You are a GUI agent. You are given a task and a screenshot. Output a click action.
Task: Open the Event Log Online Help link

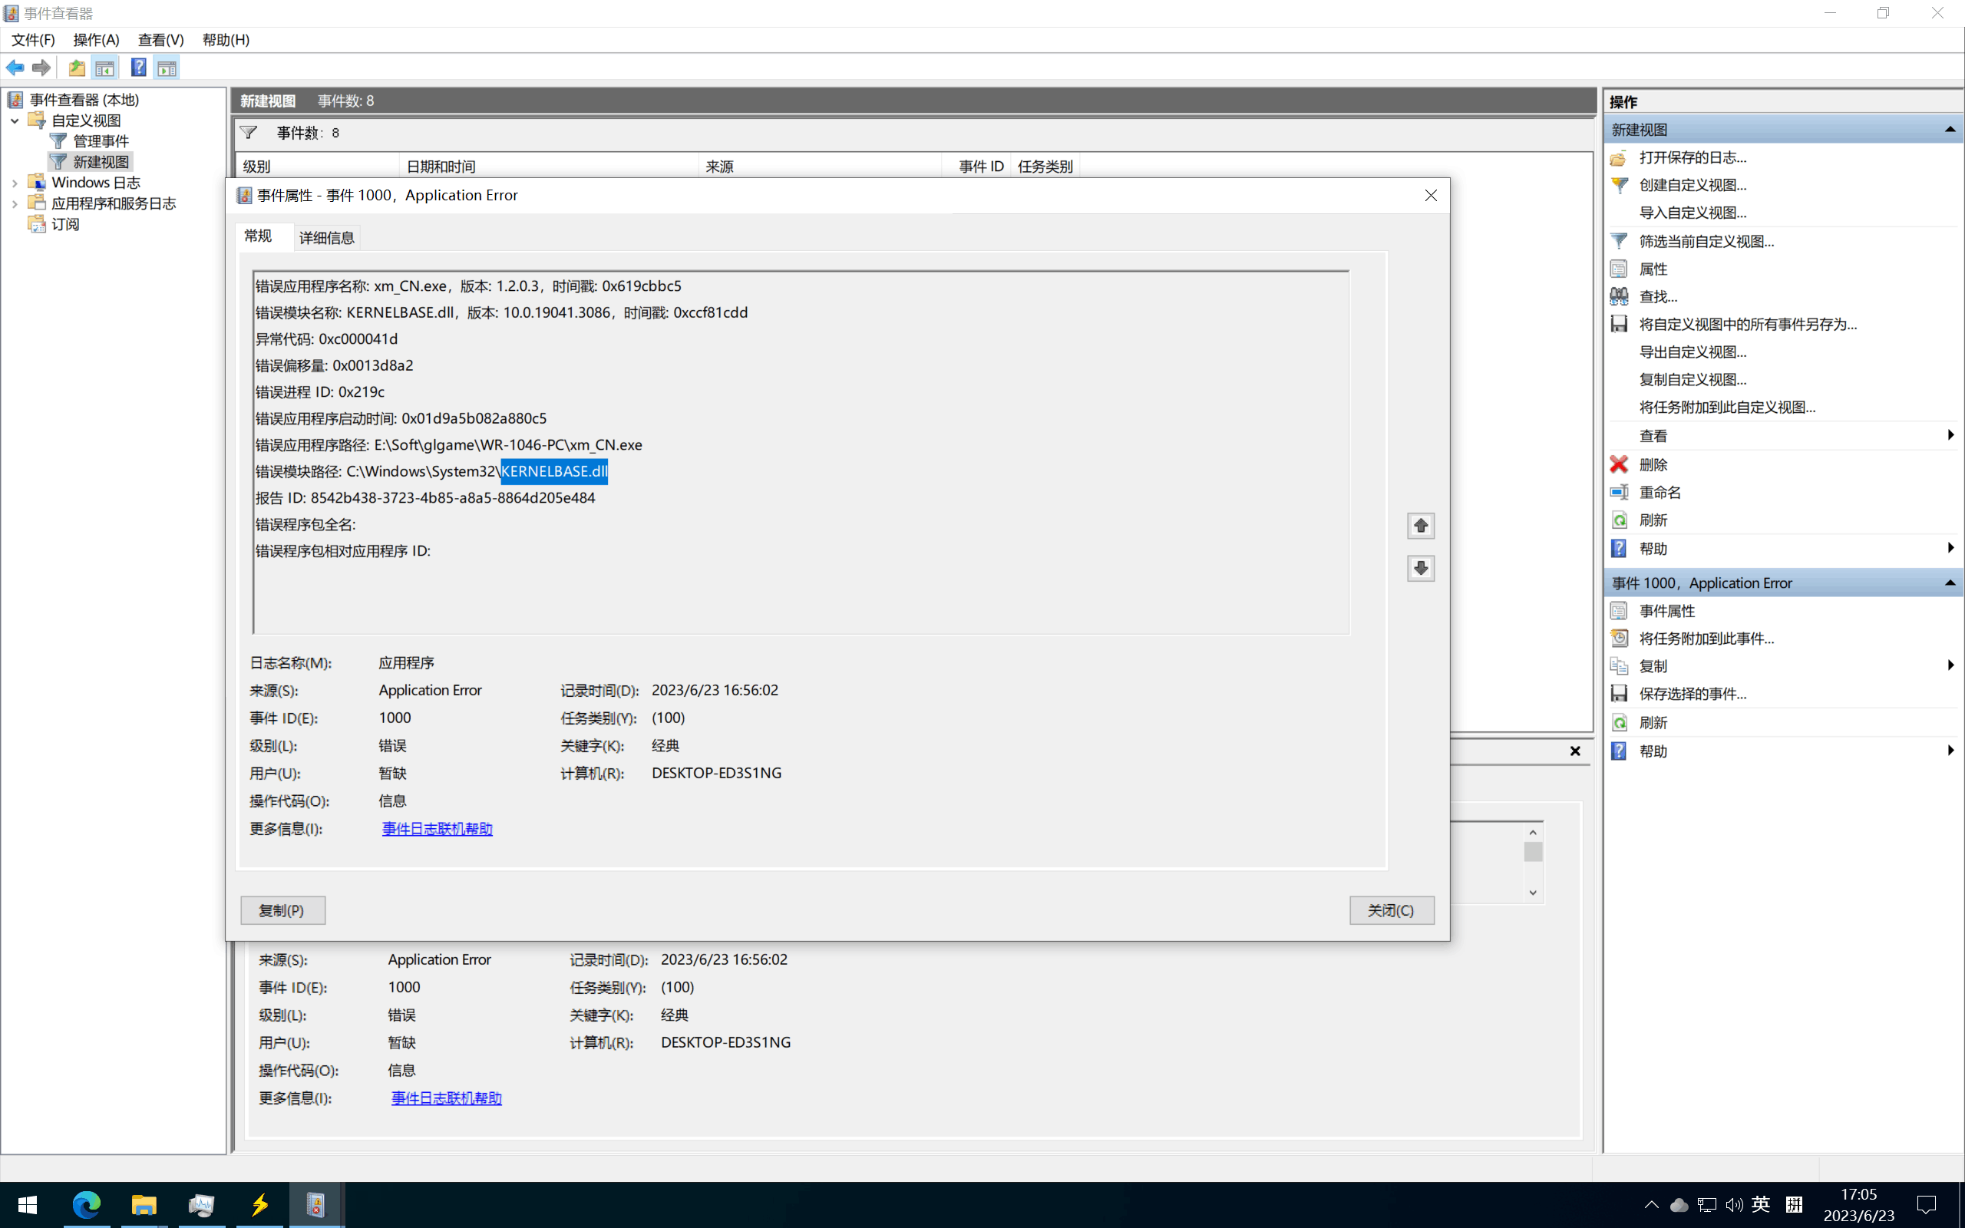[x=437, y=828]
